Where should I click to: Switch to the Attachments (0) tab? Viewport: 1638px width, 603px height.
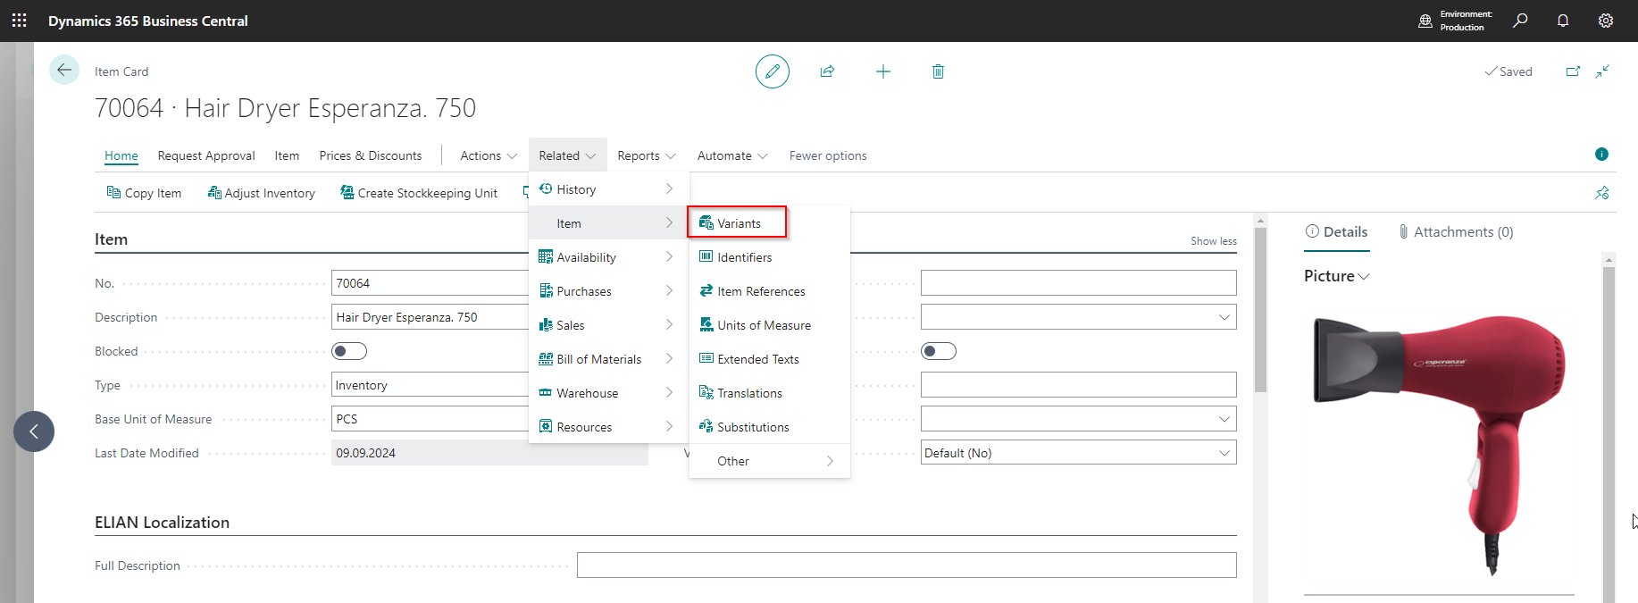pos(1456,232)
